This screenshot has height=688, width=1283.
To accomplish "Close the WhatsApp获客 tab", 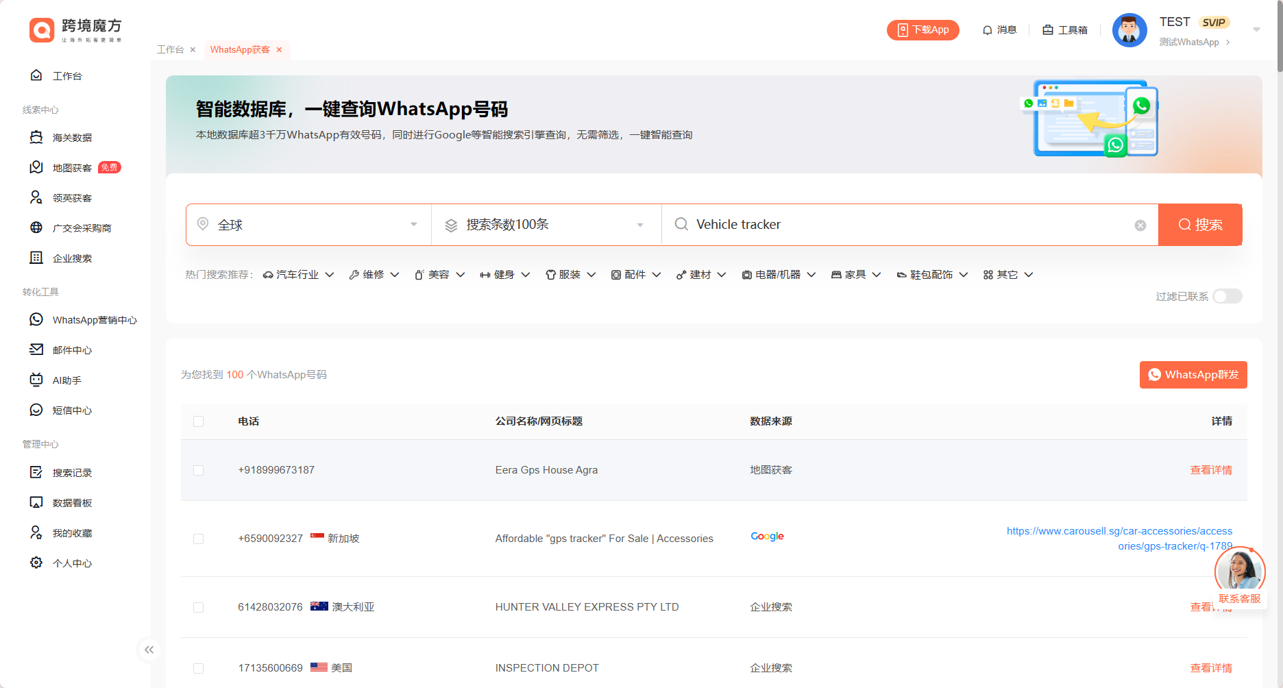I will point(279,49).
